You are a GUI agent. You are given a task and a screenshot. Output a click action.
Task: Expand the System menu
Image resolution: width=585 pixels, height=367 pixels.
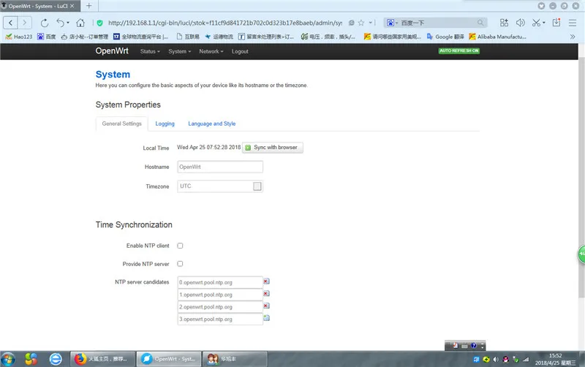[179, 51]
